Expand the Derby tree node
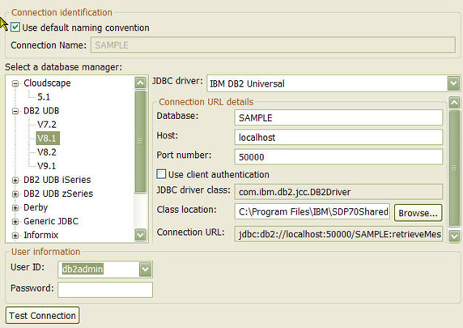 point(15,208)
